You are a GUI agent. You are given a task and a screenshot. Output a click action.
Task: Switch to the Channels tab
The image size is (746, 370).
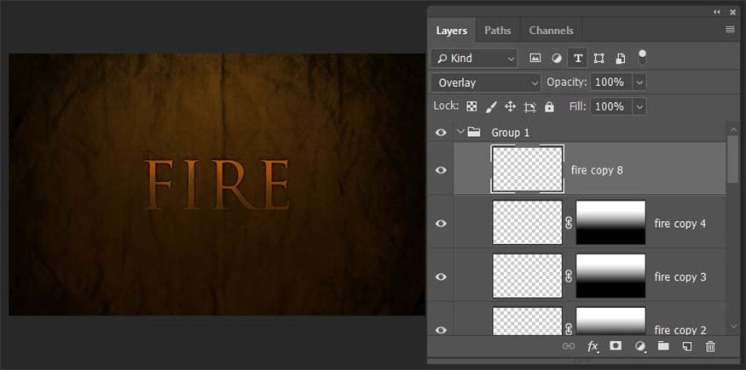point(551,31)
